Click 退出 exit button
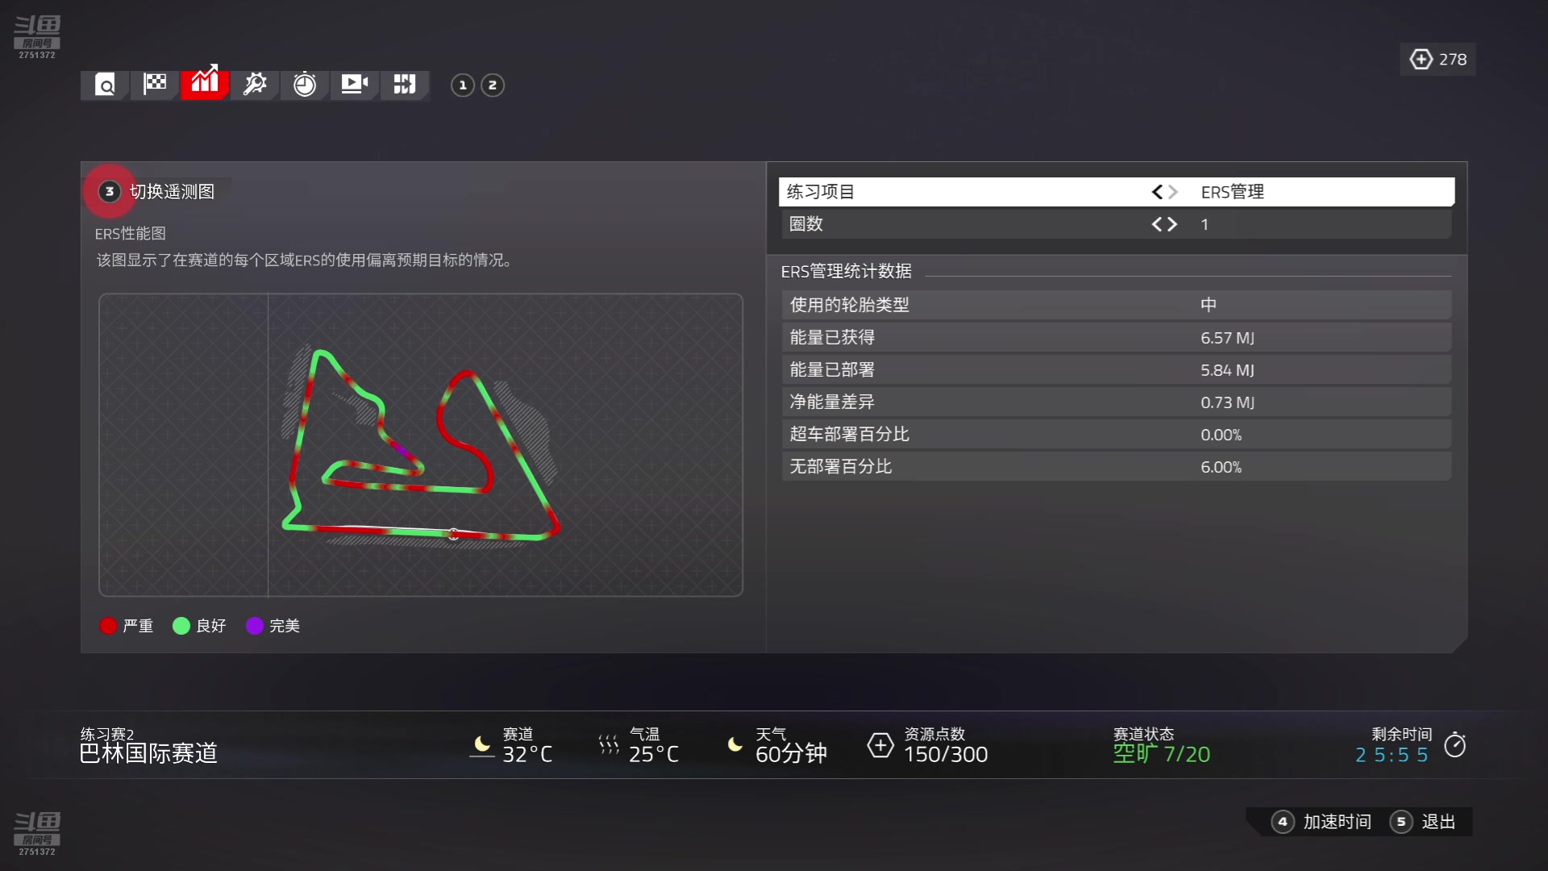 pyautogui.click(x=1424, y=822)
